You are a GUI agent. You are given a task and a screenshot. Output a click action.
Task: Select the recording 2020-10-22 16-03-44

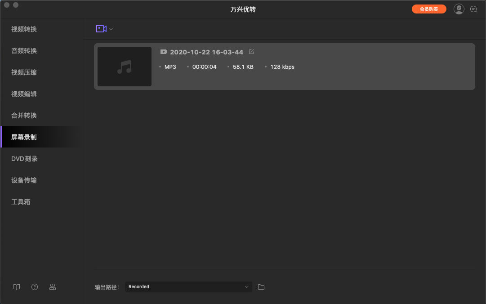click(x=206, y=52)
